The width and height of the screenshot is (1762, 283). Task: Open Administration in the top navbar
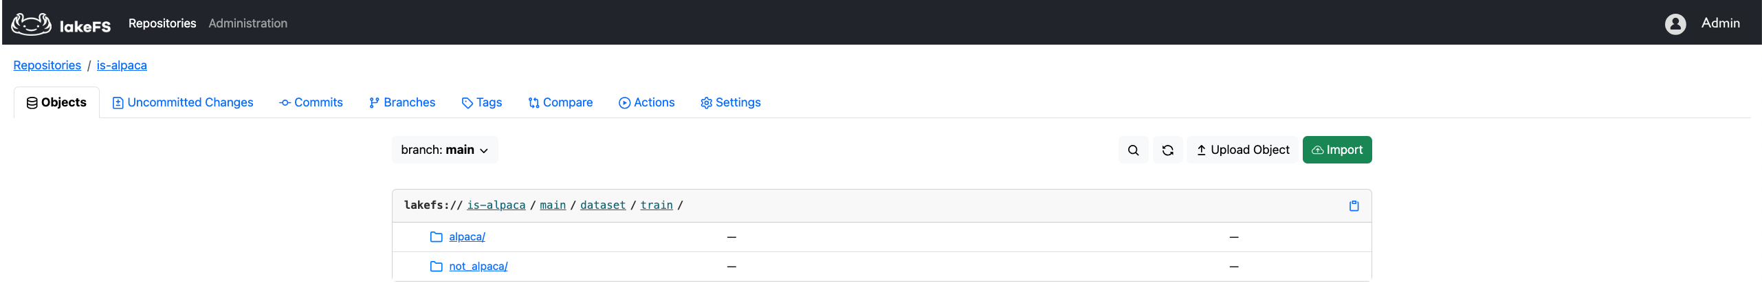[248, 23]
